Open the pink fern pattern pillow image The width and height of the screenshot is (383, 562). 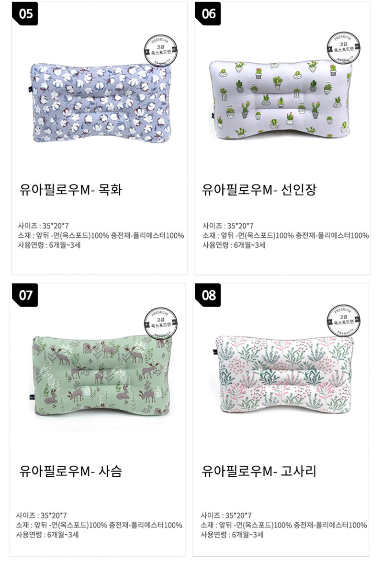pos(283,374)
